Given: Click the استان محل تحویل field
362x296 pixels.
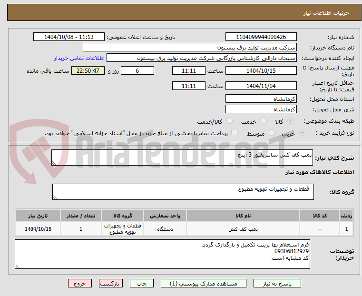Looking at the screenshot, I should (261, 99).
